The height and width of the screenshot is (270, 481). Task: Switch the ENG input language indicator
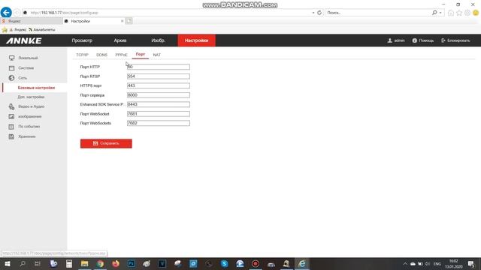coord(437,264)
